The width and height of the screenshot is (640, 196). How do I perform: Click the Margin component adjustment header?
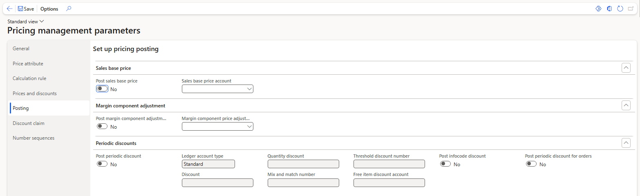130,106
